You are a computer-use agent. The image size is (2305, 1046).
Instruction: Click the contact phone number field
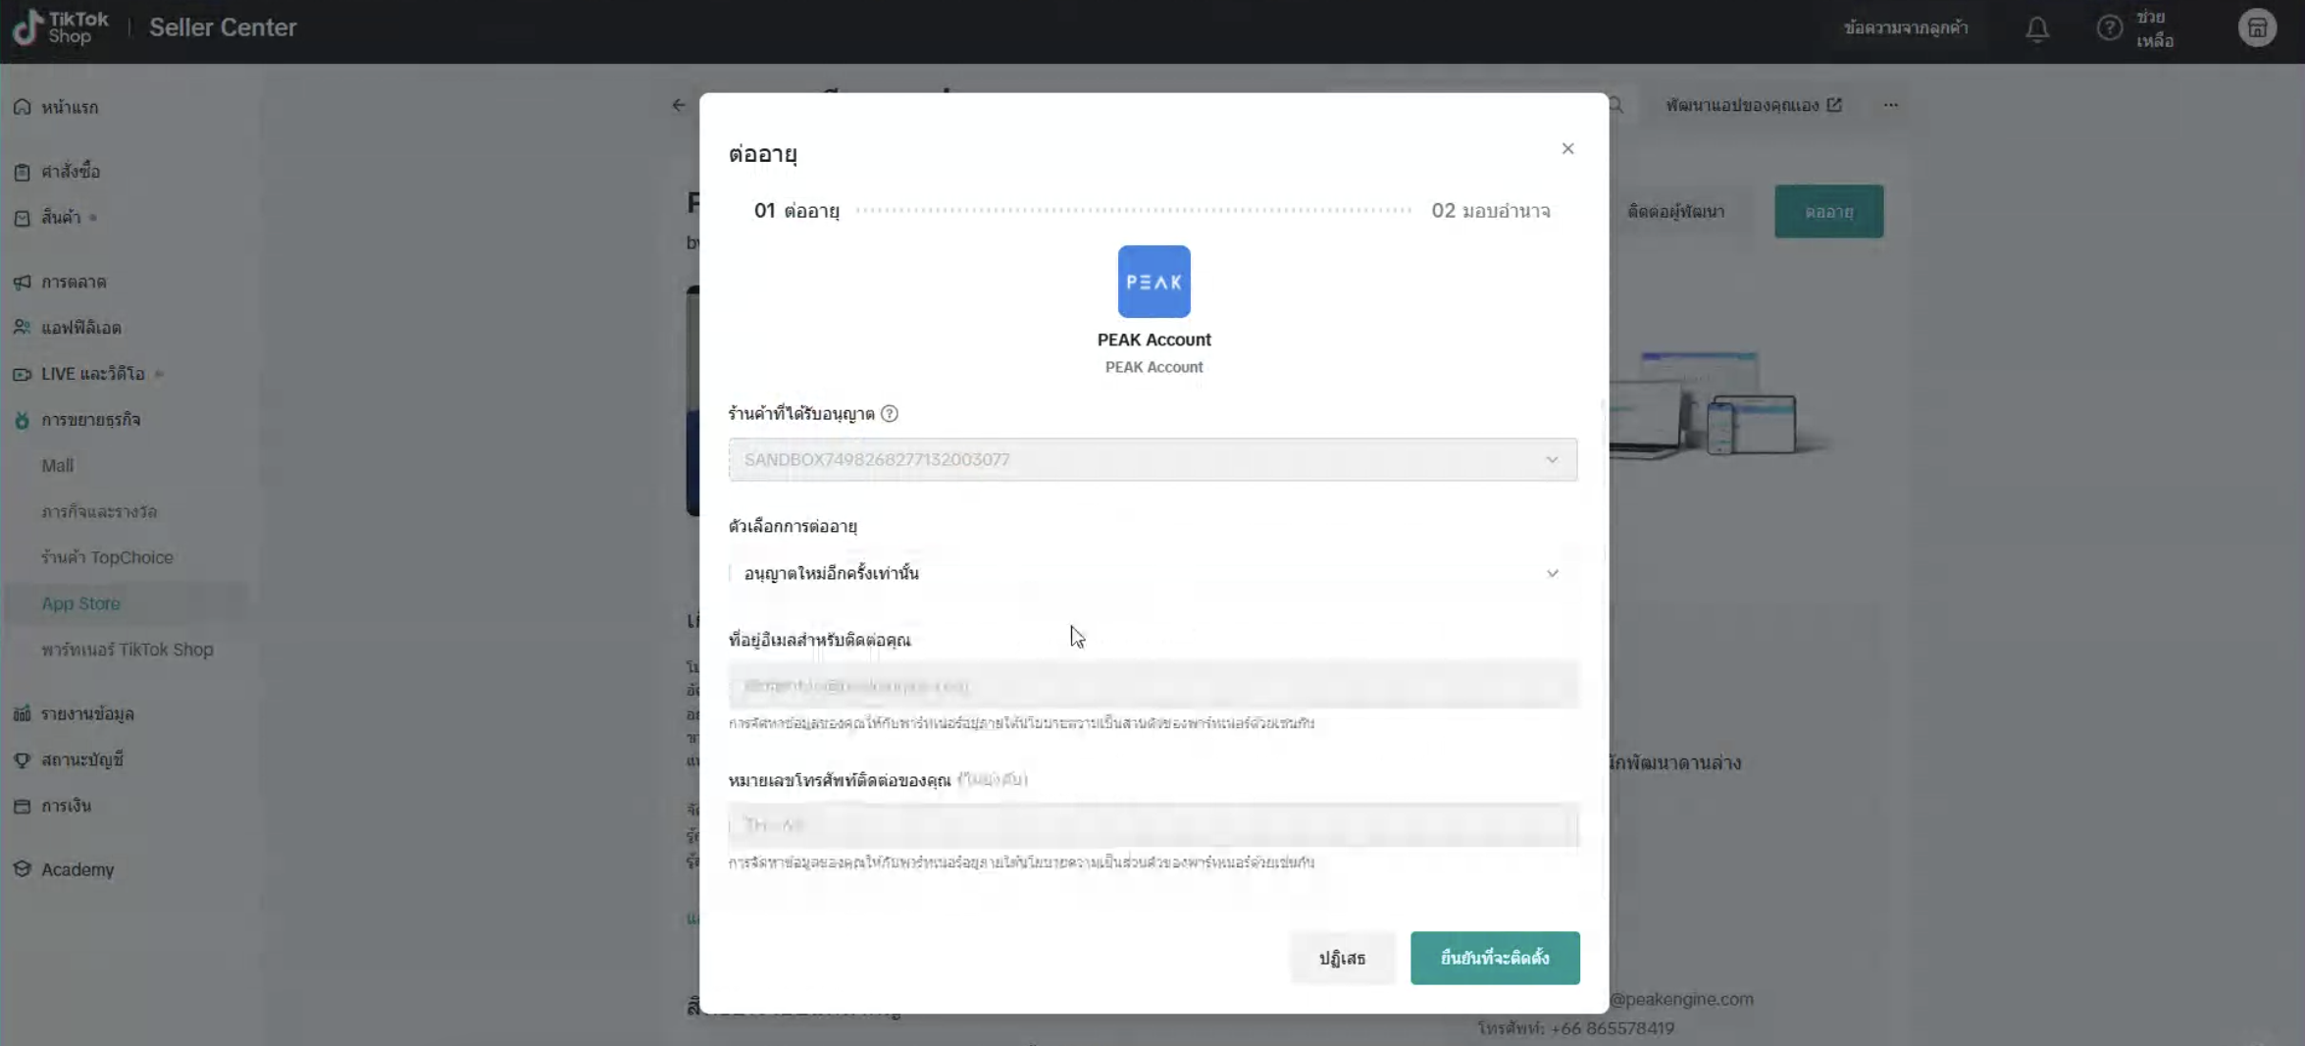pyautogui.click(x=1153, y=824)
